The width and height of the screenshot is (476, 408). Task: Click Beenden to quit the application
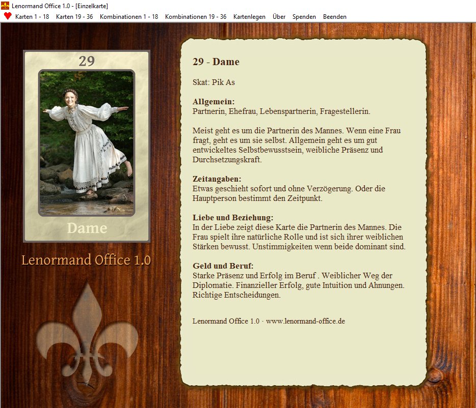tap(334, 17)
